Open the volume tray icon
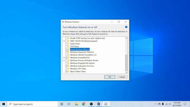Screen dimensions: 190x107 170,104
